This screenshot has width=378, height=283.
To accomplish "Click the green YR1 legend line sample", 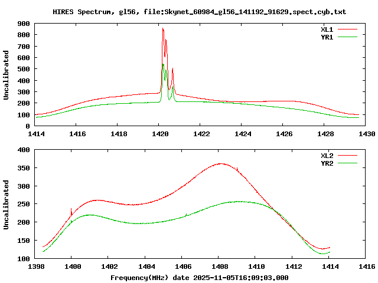I will coord(347,37).
